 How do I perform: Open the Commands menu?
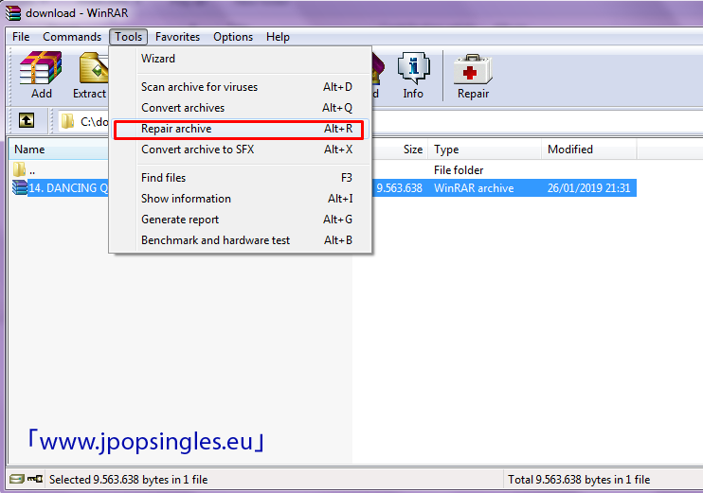[x=72, y=37]
